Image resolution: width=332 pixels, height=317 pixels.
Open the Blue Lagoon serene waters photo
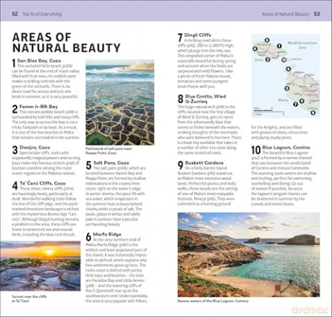(248, 255)
